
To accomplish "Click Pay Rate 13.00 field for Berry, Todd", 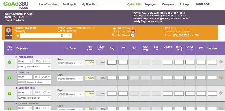I will tap(90, 78).
